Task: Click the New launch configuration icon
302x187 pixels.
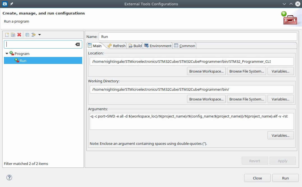Action: 7,35
